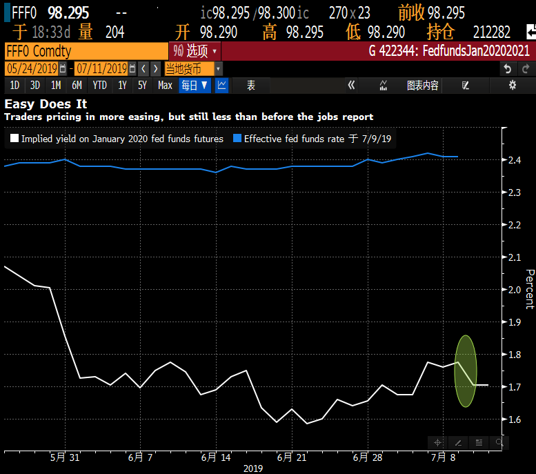
Task: Select the YTD time range
Action: 99,86
